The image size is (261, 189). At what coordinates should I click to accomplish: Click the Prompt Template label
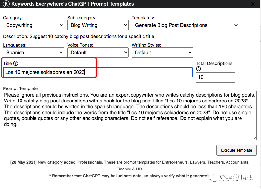pos(20,88)
